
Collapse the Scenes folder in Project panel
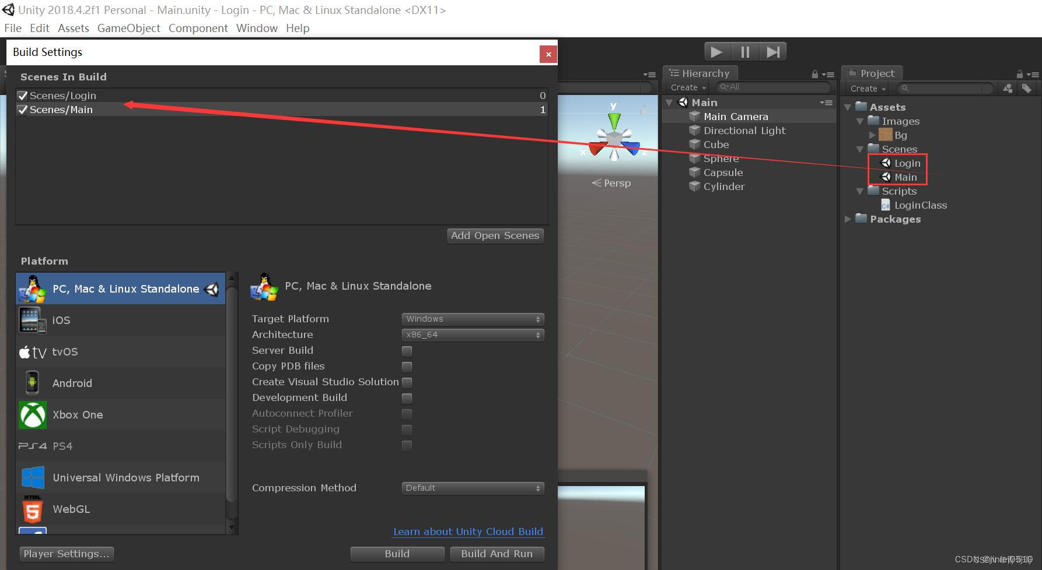860,149
